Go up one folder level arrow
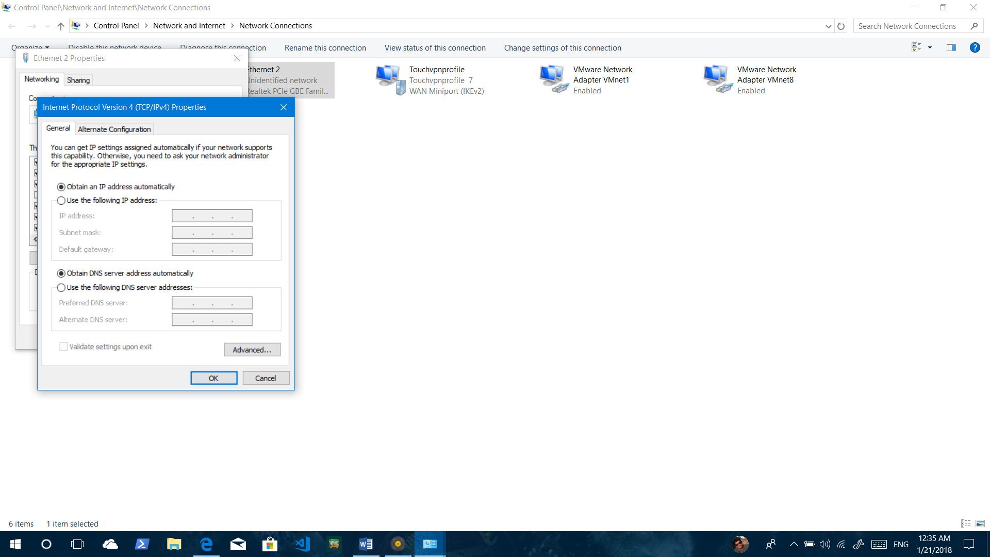Screen dimensions: 990x557 [61, 26]
